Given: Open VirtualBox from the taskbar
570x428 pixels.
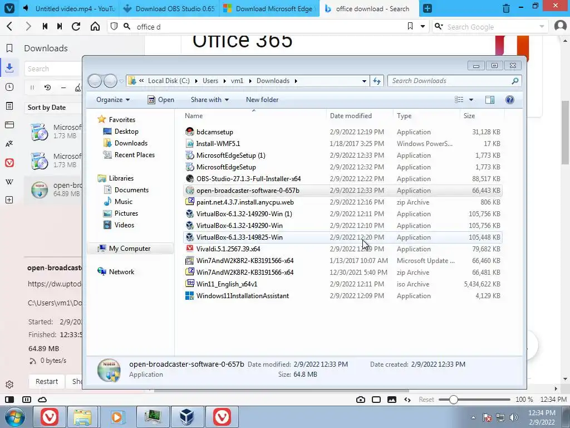Looking at the screenshot, I should pyautogui.click(x=187, y=417).
